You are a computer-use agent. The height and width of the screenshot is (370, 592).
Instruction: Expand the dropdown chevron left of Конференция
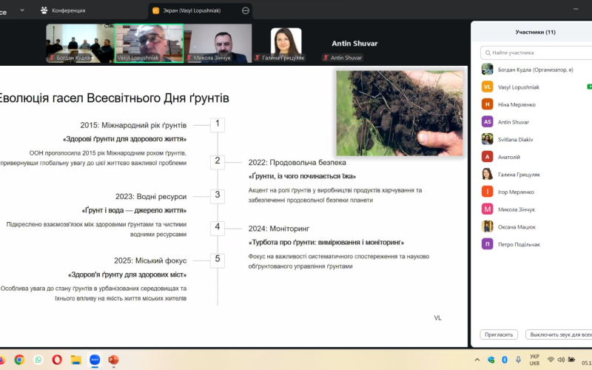click(x=22, y=10)
